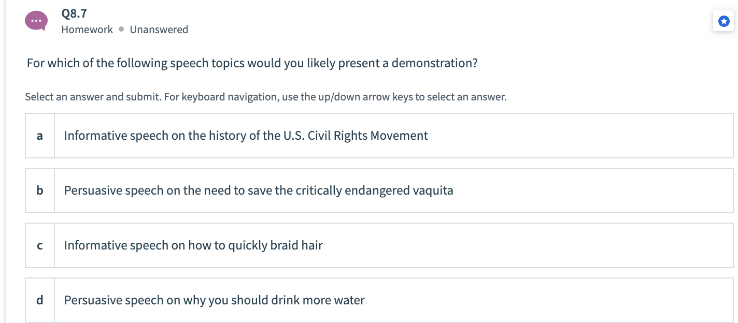Viewport: 738px width, 323px height.
Task: Click the Q8.7 question title
Action: (x=73, y=13)
